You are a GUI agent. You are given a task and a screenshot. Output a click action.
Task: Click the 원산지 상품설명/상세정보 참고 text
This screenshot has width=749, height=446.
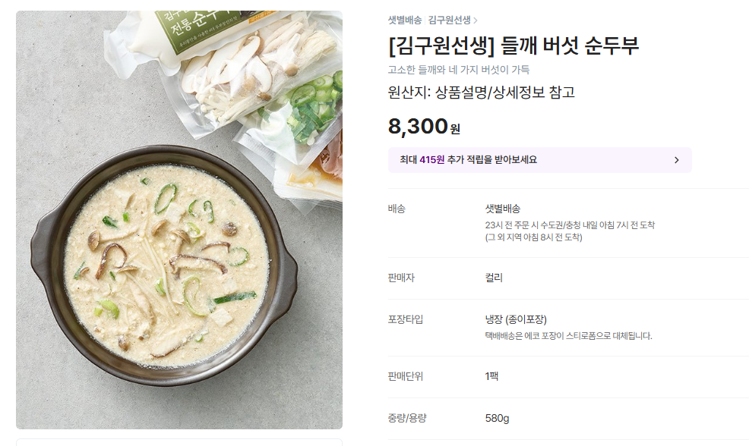tap(481, 93)
